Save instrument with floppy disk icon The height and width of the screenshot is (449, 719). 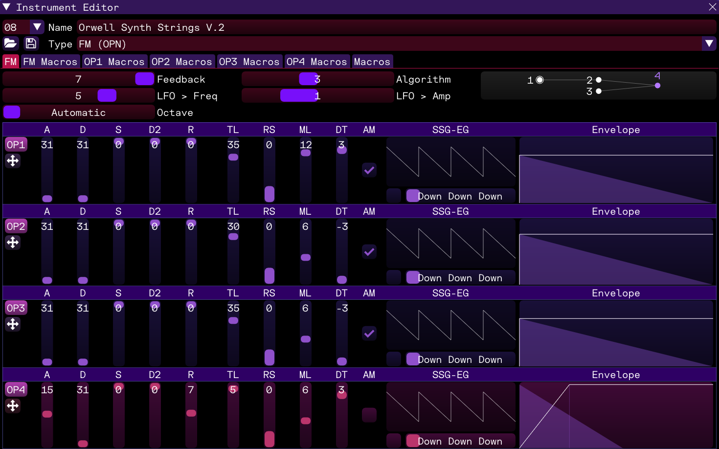(x=31, y=44)
